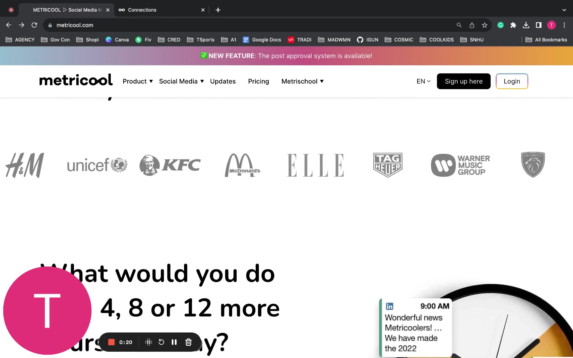Click the recorder drag handle dots icon
The height and width of the screenshot is (358, 573).
(149, 342)
